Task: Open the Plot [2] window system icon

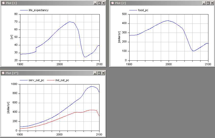Action: [x=112, y=3]
